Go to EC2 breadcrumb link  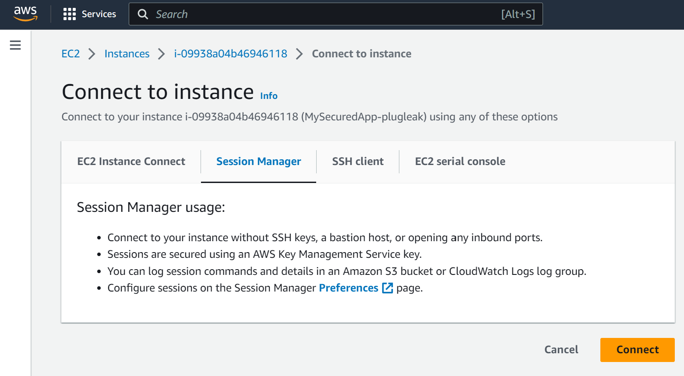click(x=71, y=54)
